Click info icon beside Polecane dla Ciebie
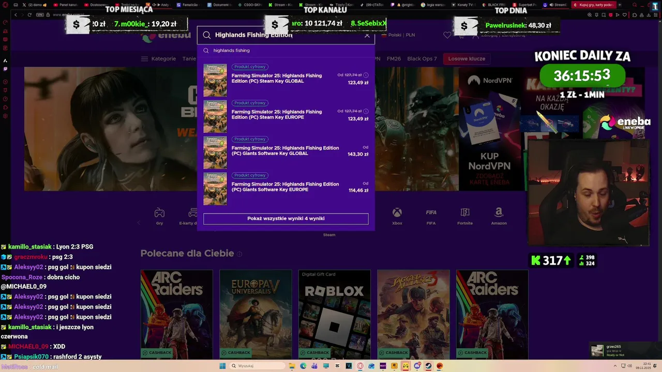Viewport: 662px width, 372px height. tap(239, 254)
